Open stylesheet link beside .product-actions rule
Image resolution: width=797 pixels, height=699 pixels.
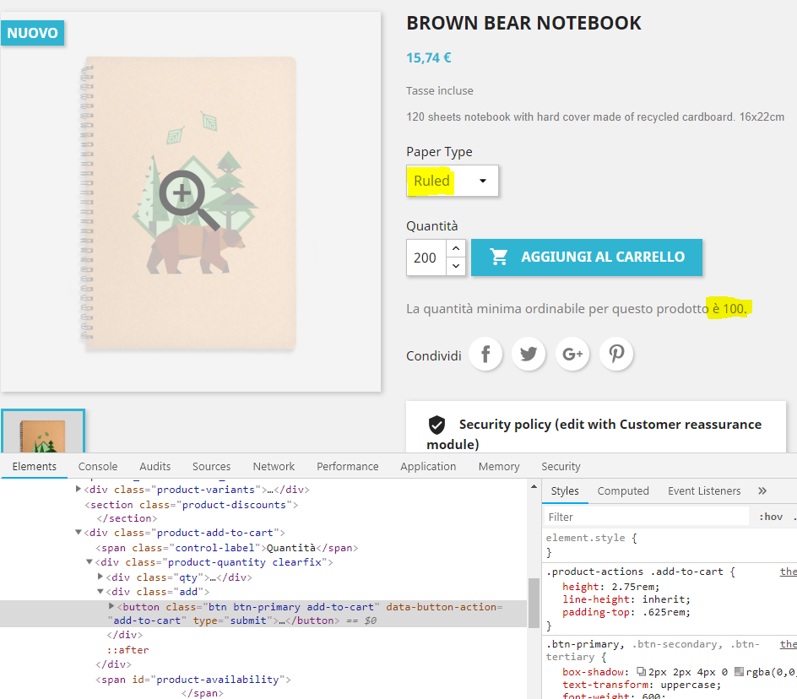click(789, 572)
